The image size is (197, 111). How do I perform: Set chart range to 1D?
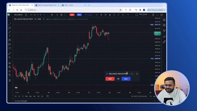click(42, 96)
